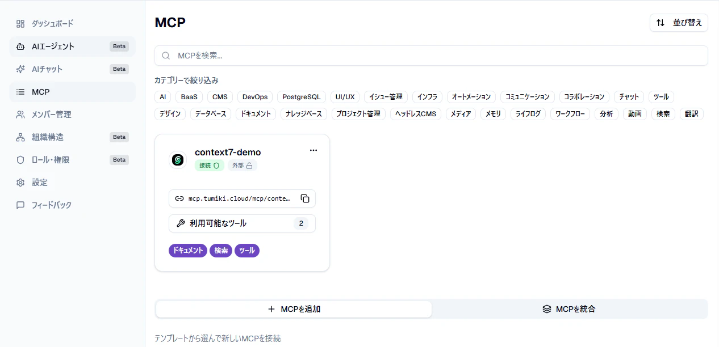Viewport: 719px width, 347px height.
Task: Expand 利用可能なツール list showing 2
Action: tap(242, 223)
